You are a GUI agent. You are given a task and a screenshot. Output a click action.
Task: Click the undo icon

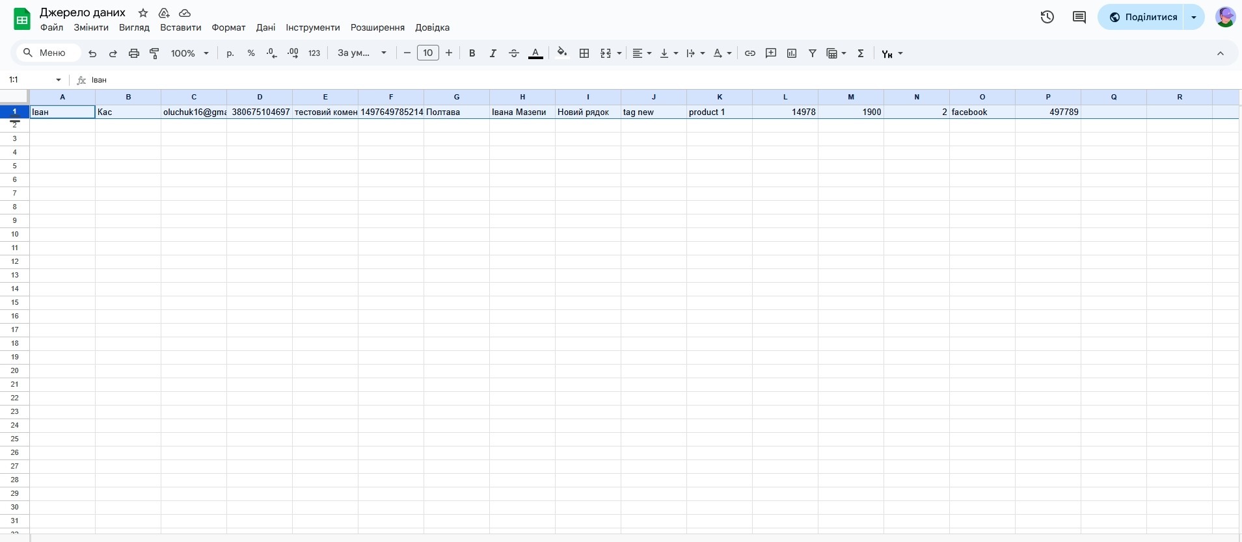tap(92, 53)
